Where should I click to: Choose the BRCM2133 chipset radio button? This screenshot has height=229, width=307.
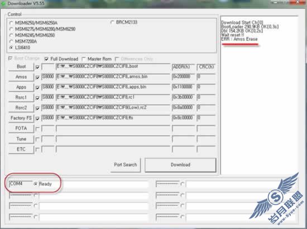[112, 22]
